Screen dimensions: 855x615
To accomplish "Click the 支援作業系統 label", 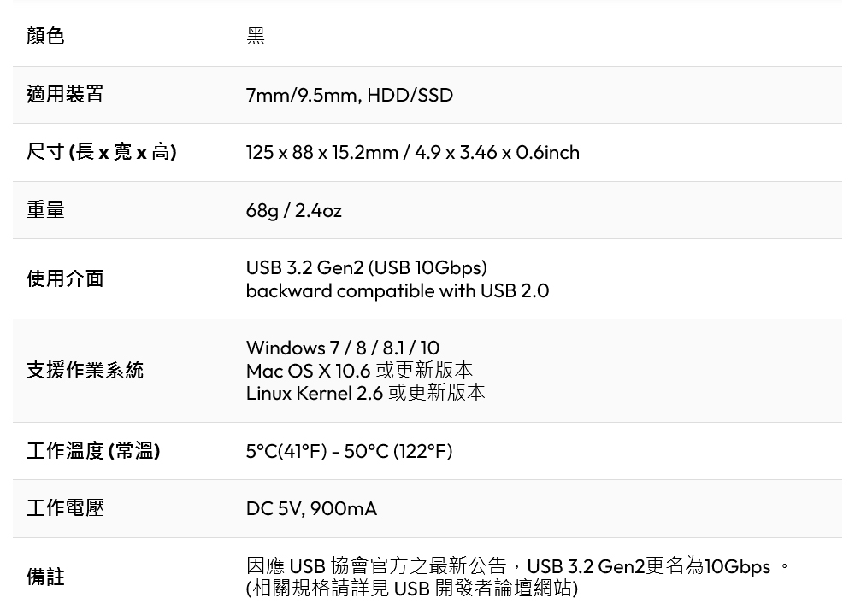I will click(85, 371).
